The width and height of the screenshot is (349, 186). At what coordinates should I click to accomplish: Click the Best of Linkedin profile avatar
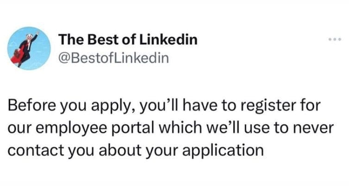(26, 49)
